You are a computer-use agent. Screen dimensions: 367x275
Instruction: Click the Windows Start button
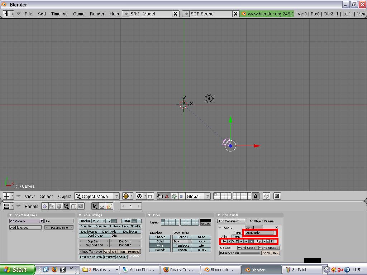click(18, 270)
